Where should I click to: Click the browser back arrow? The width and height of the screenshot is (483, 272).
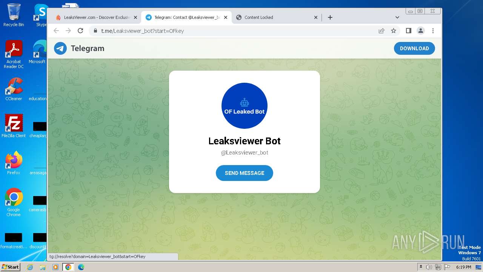click(56, 31)
